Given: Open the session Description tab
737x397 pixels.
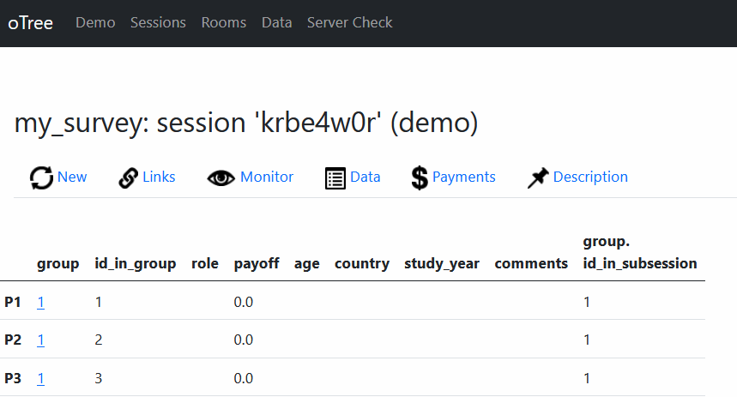Looking at the screenshot, I should pos(590,177).
